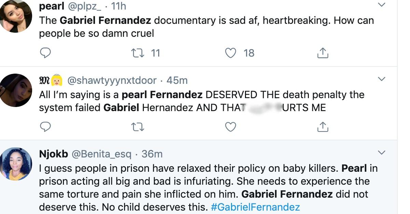This screenshot has height=214, width=410.
Task: Open the dropdown on pearl's tweet
Action: (x=382, y=5)
